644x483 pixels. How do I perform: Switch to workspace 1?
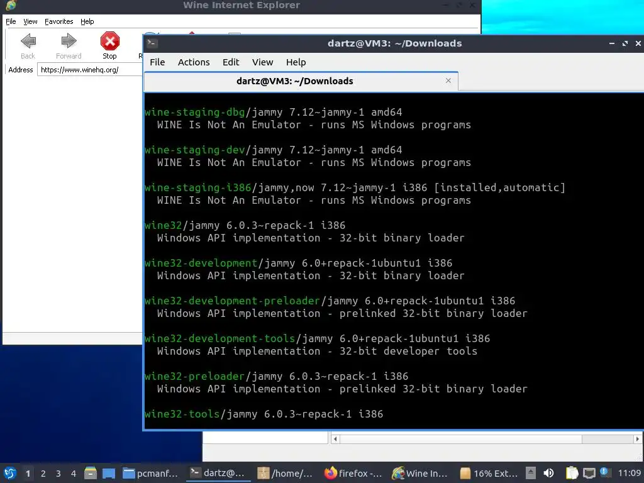pyautogui.click(x=28, y=474)
